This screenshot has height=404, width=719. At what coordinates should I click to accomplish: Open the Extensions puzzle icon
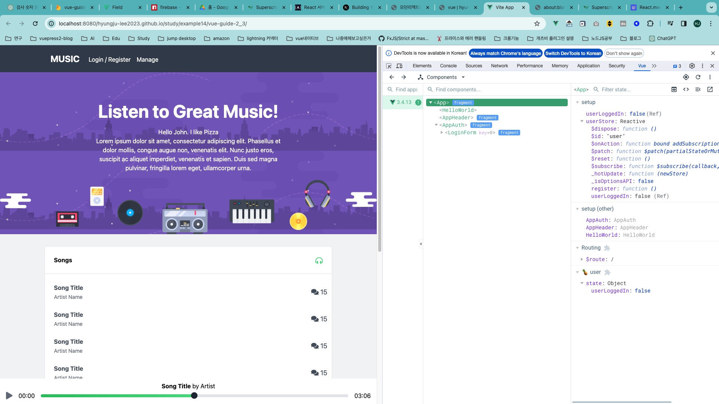click(x=650, y=24)
